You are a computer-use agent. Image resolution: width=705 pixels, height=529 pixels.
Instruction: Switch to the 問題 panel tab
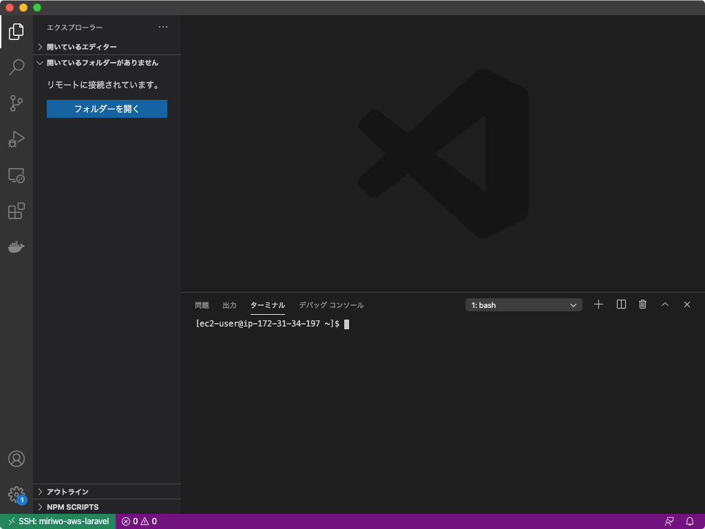[x=202, y=304]
